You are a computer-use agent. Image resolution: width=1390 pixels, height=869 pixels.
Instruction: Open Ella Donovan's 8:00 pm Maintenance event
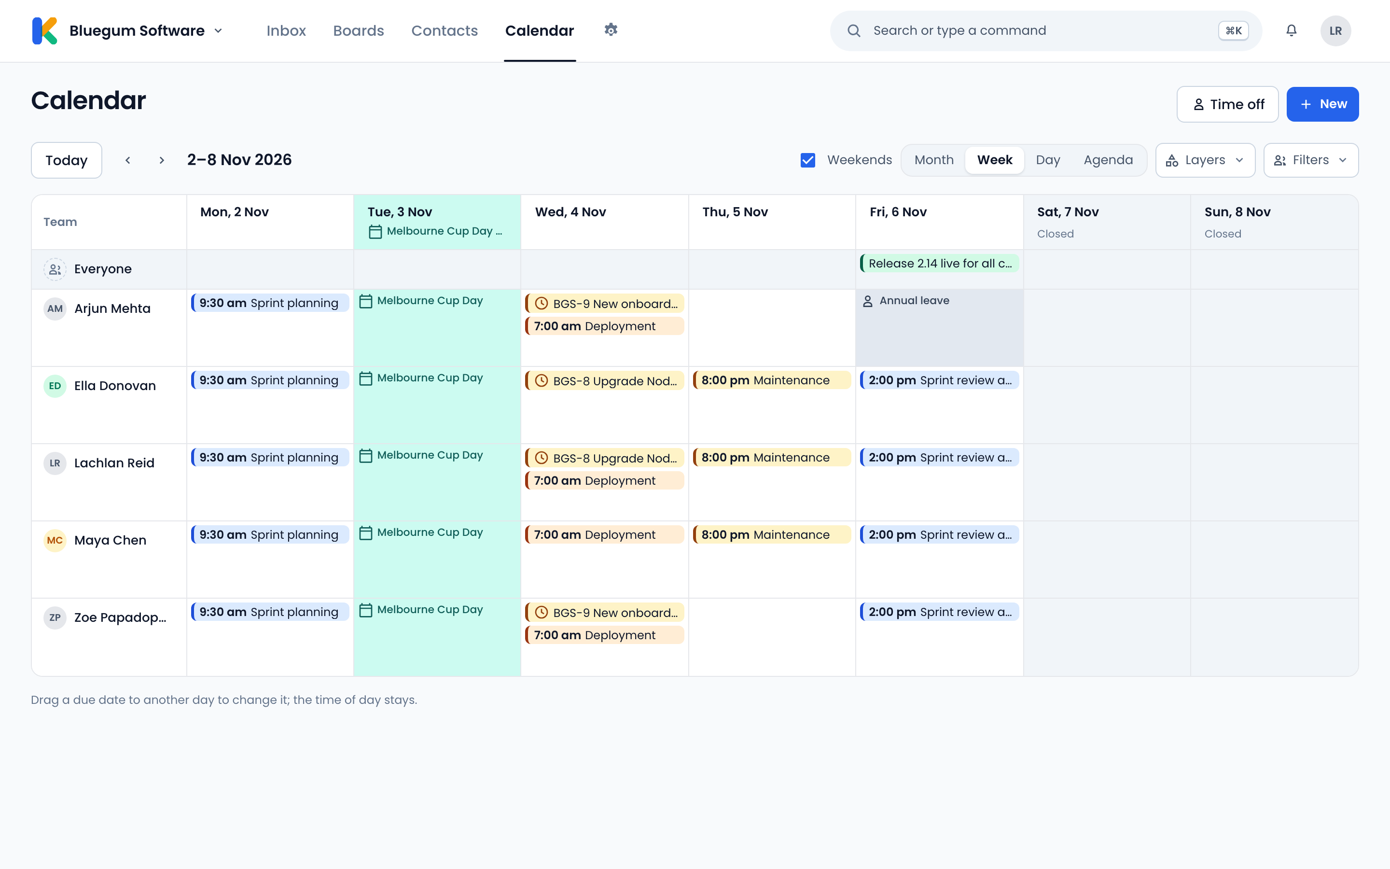(771, 380)
